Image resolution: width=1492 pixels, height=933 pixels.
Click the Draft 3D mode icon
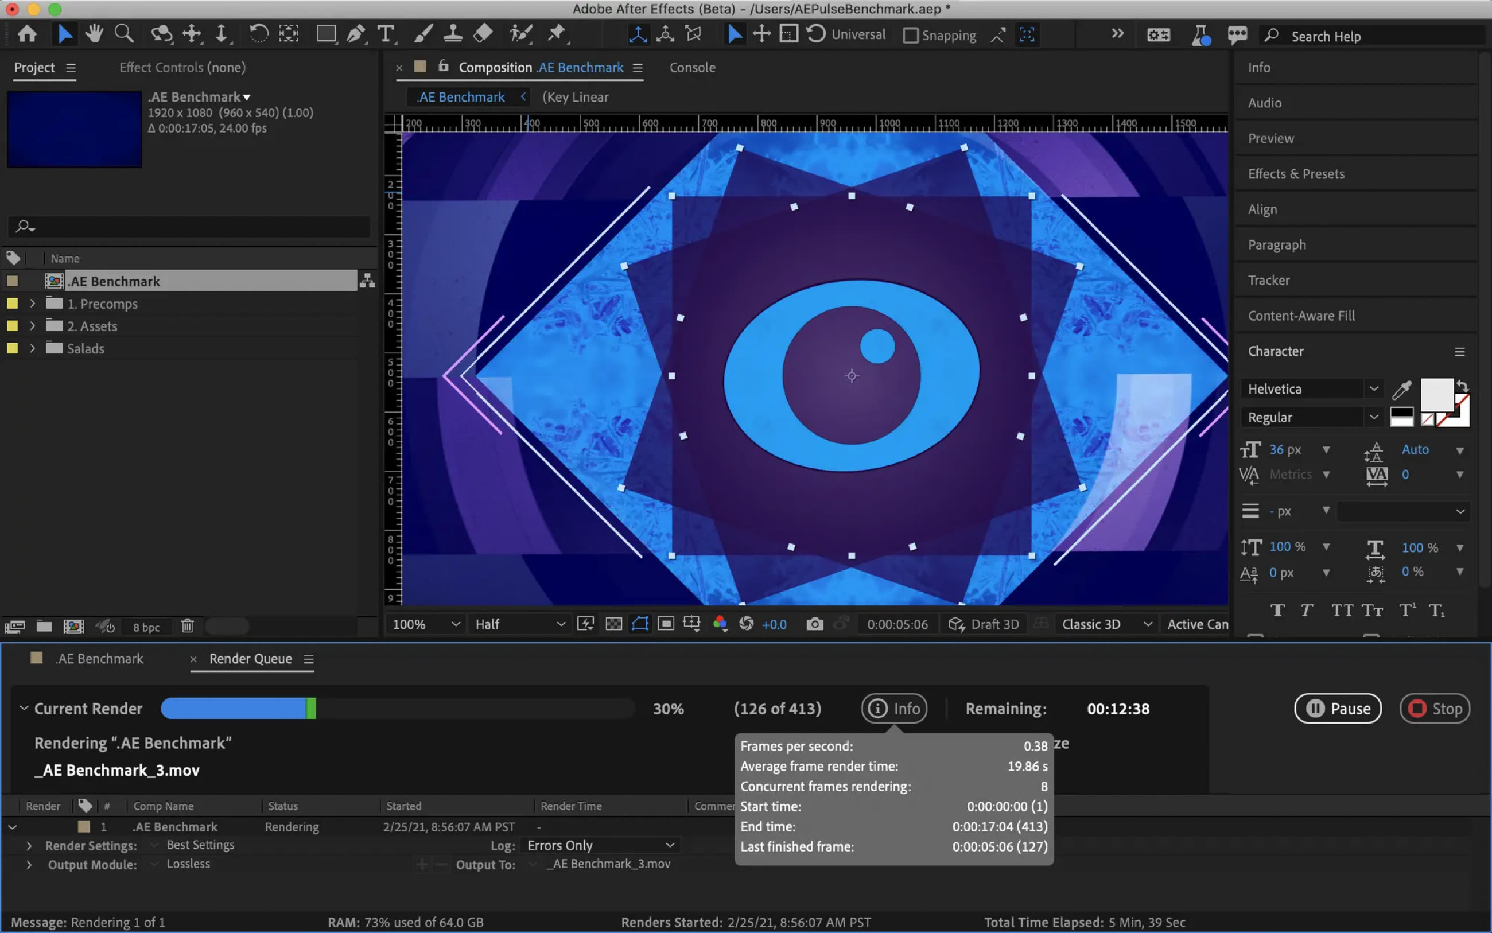point(954,623)
